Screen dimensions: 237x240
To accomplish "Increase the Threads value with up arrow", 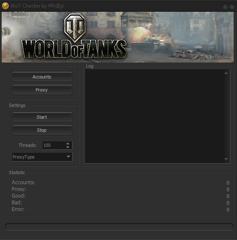I will (x=68, y=143).
